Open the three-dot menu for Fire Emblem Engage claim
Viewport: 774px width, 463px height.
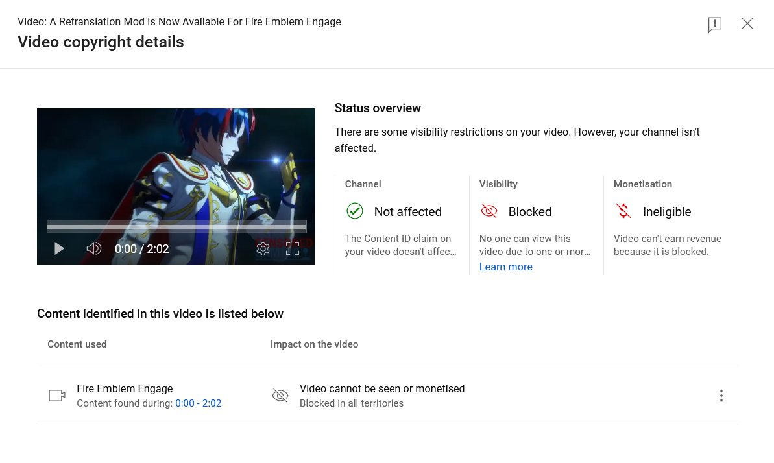[721, 396]
